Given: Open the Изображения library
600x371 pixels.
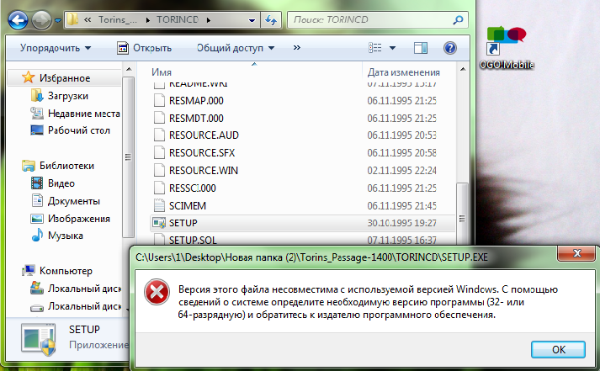Looking at the screenshot, I should 78,219.
